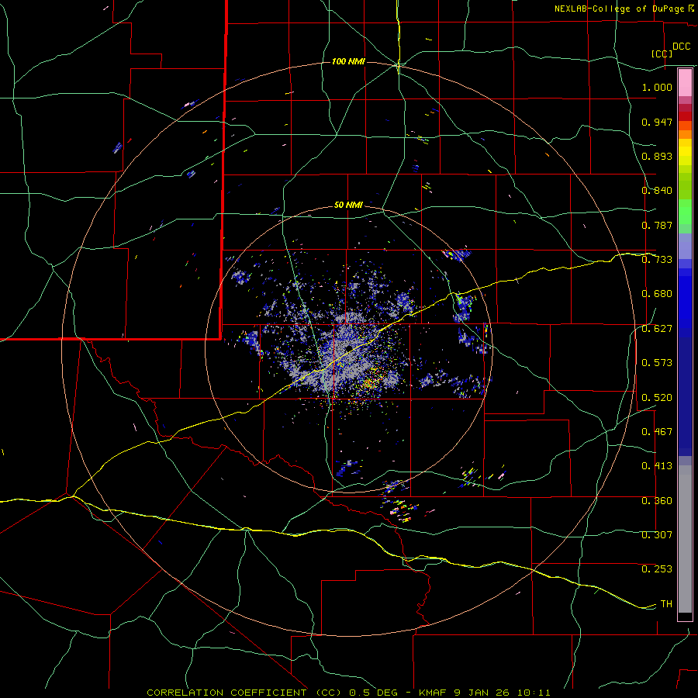Click the 0.893 scale value
Viewport: 698px width, 698px height.
click(657, 156)
